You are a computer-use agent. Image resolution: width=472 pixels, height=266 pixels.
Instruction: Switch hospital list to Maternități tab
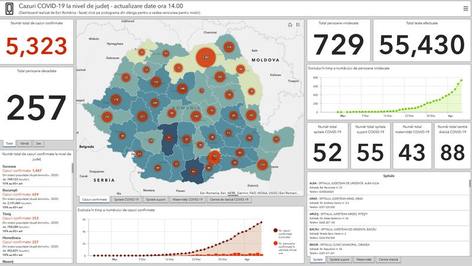[x=364, y=260]
